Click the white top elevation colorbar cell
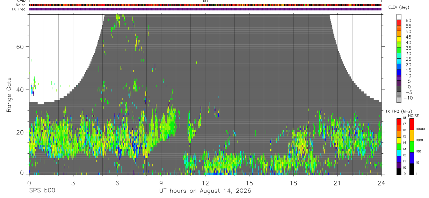The height and width of the screenshot is (198, 429). 399,17
